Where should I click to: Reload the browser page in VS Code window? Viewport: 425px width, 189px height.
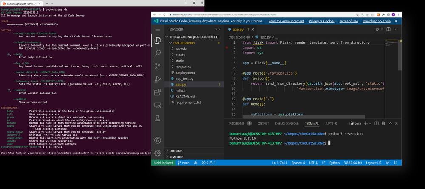164,14
